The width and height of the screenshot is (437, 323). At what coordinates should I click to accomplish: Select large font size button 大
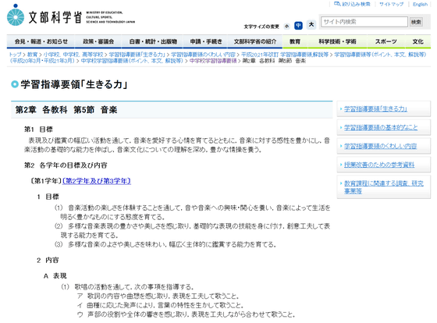[x=311, y=25]
